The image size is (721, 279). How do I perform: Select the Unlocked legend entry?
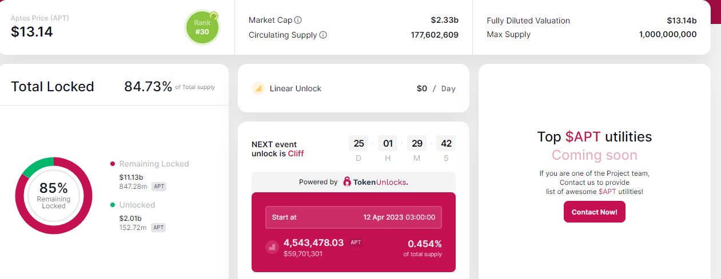pos(137,205)
